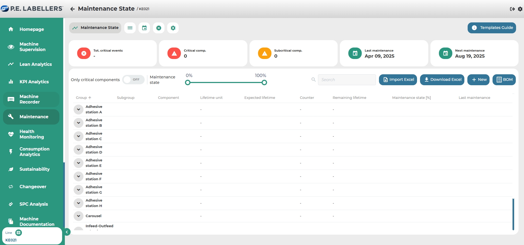Viewport: 524px width, 245px height.
Task: Toggle Only critical components switch
Action: point(133,80)
